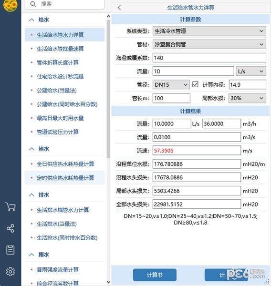The height and width of the screenshot is (286, 271).
Task: Click 沿程单位水损 value 176.780886
Action: tap(197, 164)
